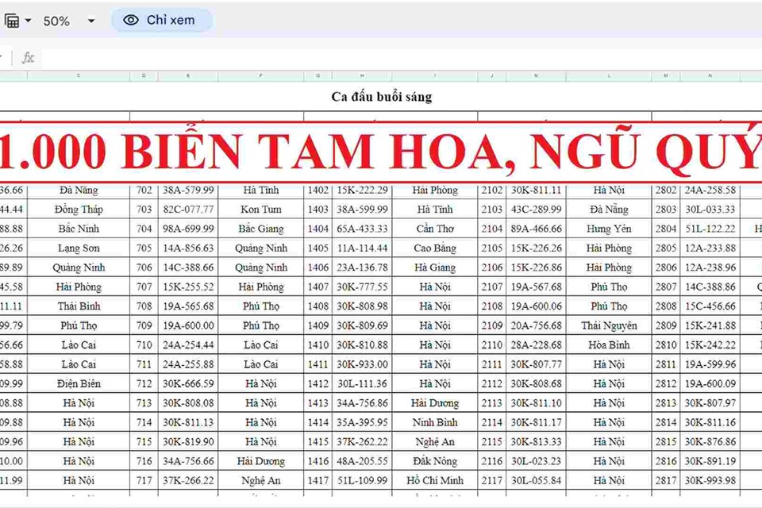Viewport: 762px width, 508px height.
Task: Click the Ca đấu buổi sáng title cell
Action: [x=381, y=97]
